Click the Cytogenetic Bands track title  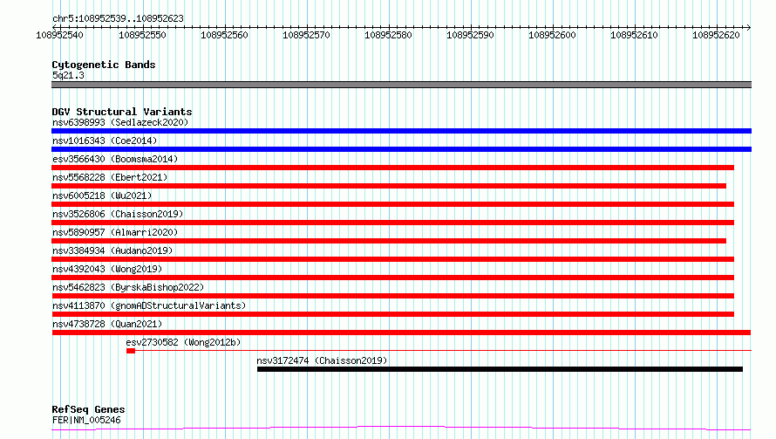click(104, 65)
